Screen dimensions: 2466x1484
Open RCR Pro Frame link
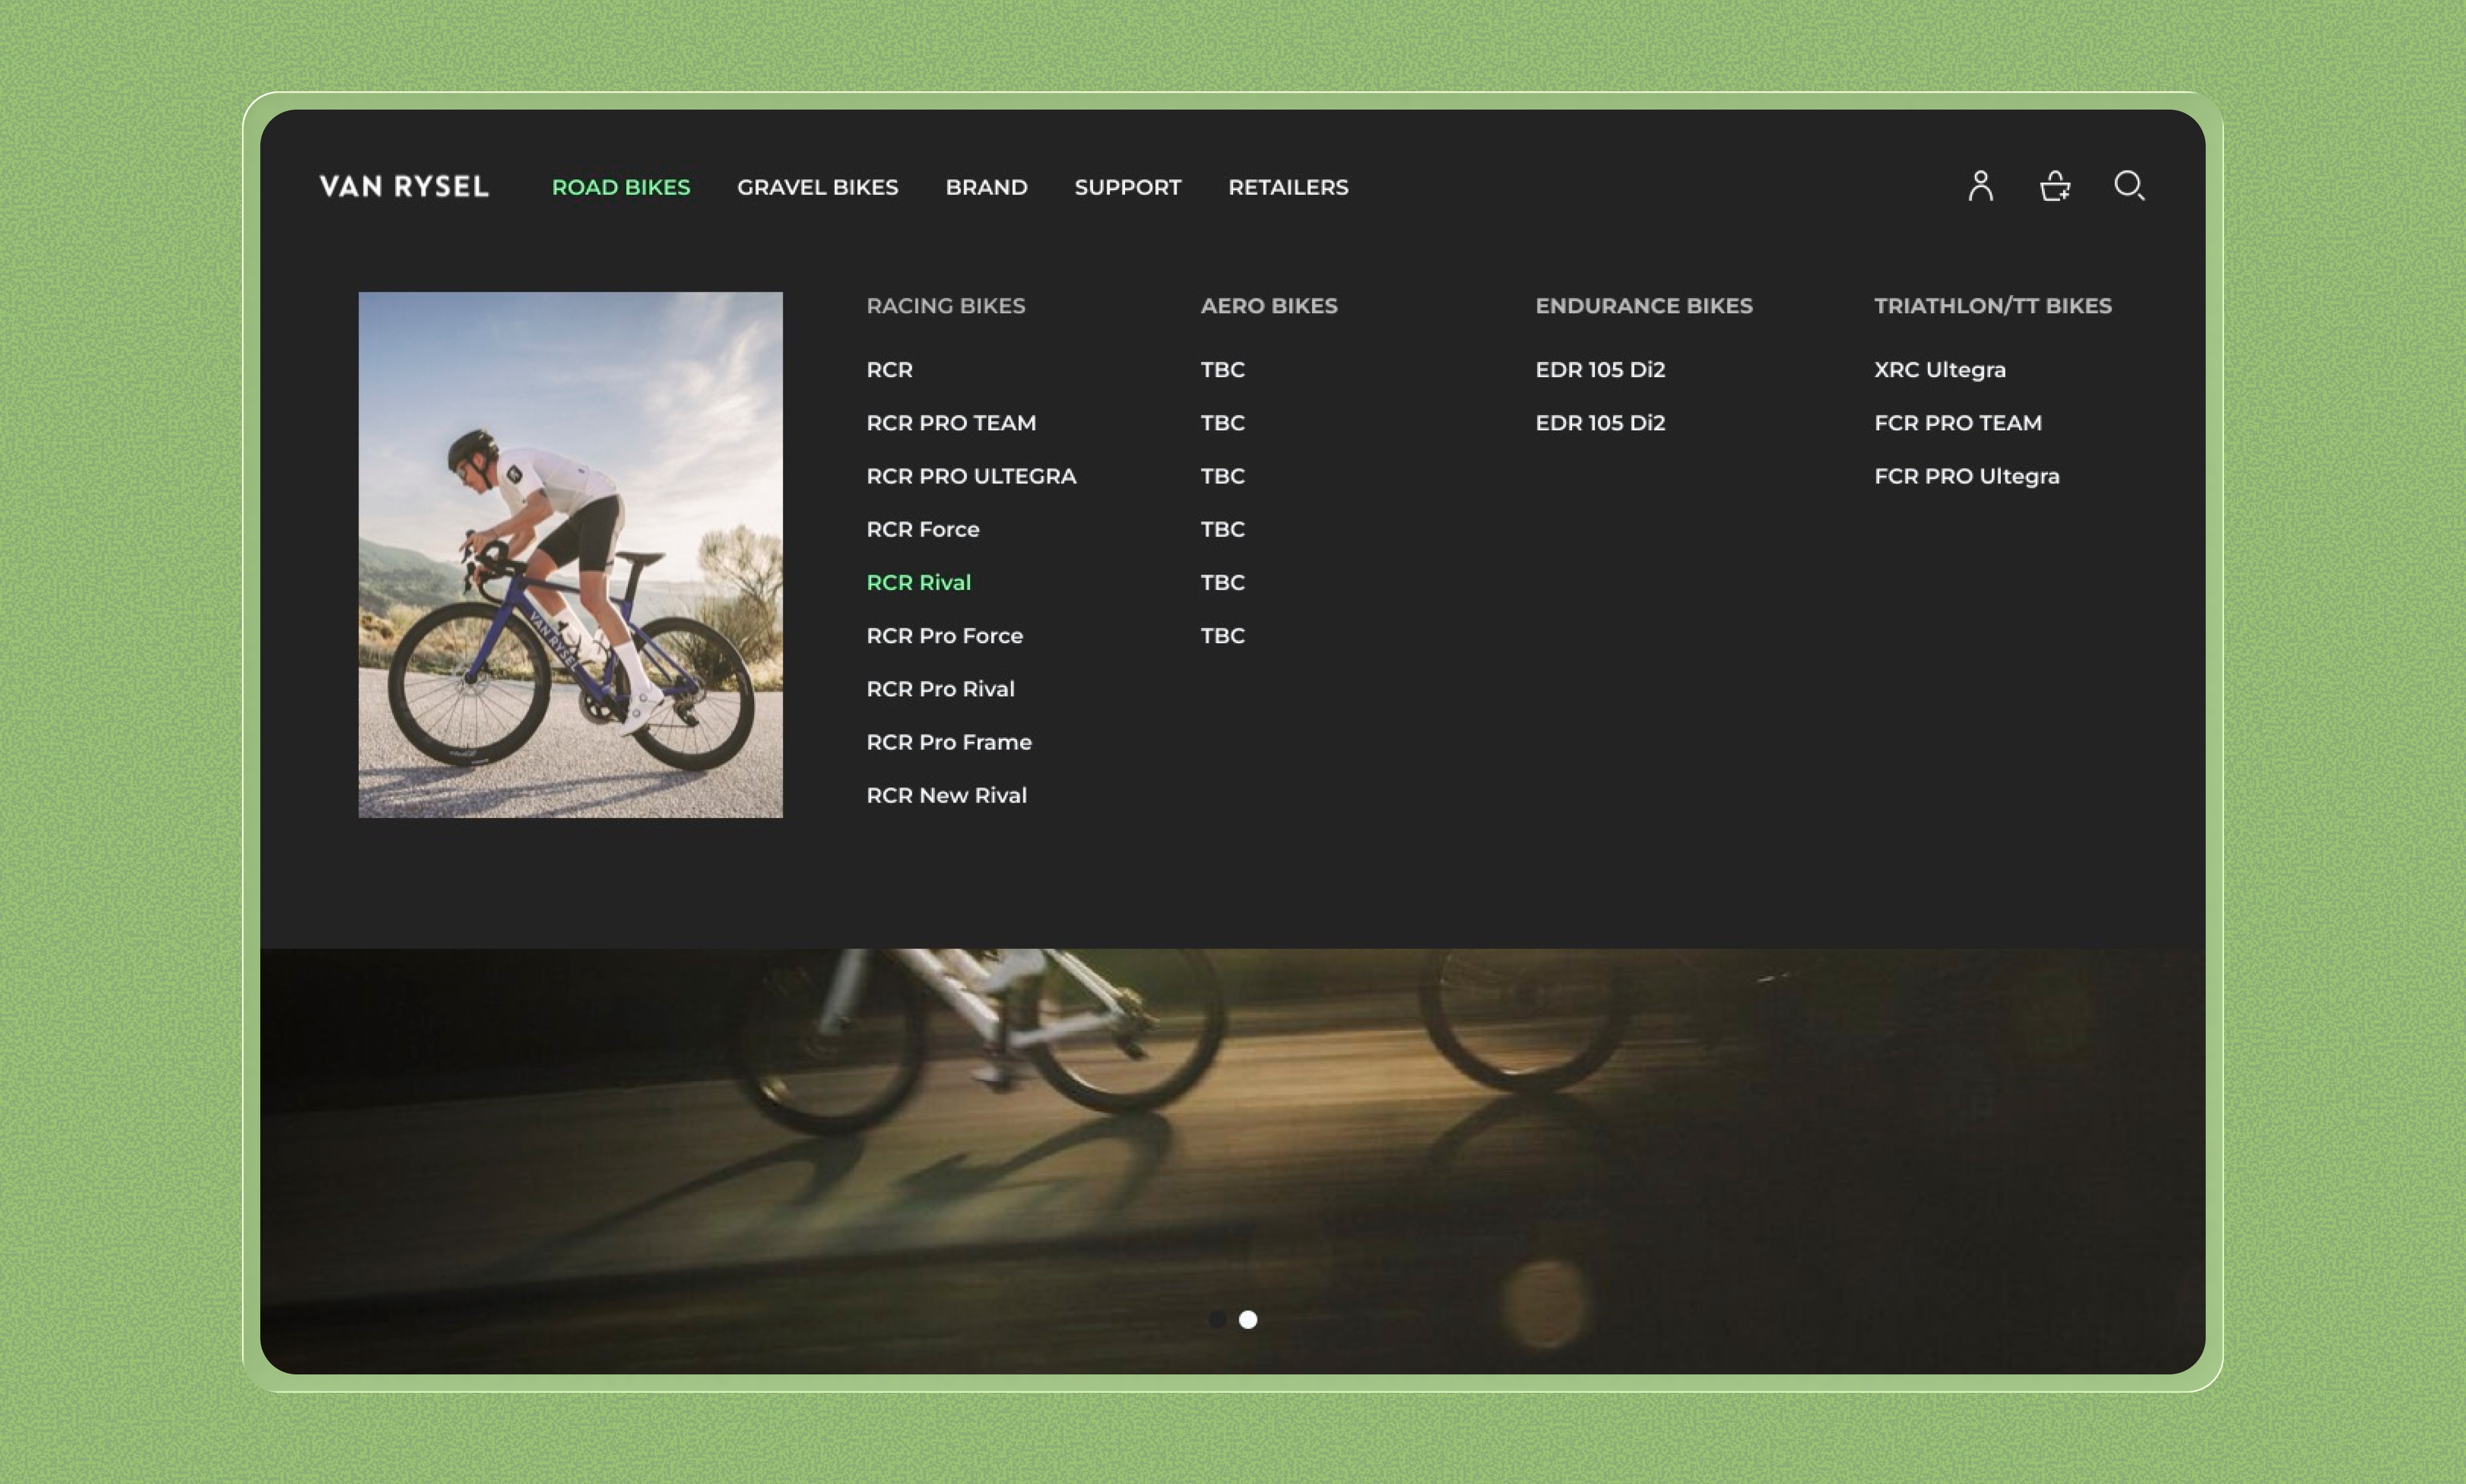click(x=949, y=742)
